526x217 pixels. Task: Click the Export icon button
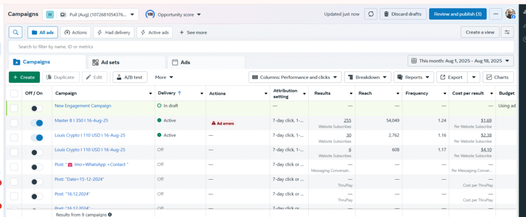451,77
